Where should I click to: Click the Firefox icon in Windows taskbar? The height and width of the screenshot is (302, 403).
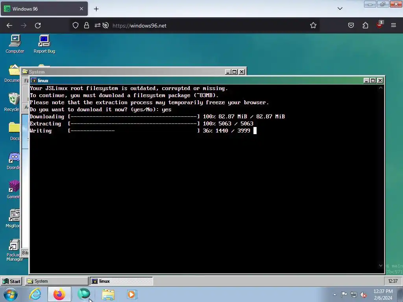pos(59,294)
